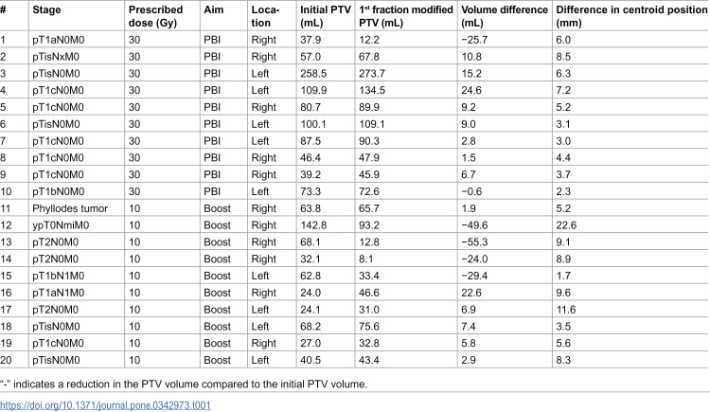Click the 1st fraction modified PTV header
Screen dimensions: 710x412
(x=406, y=16)
